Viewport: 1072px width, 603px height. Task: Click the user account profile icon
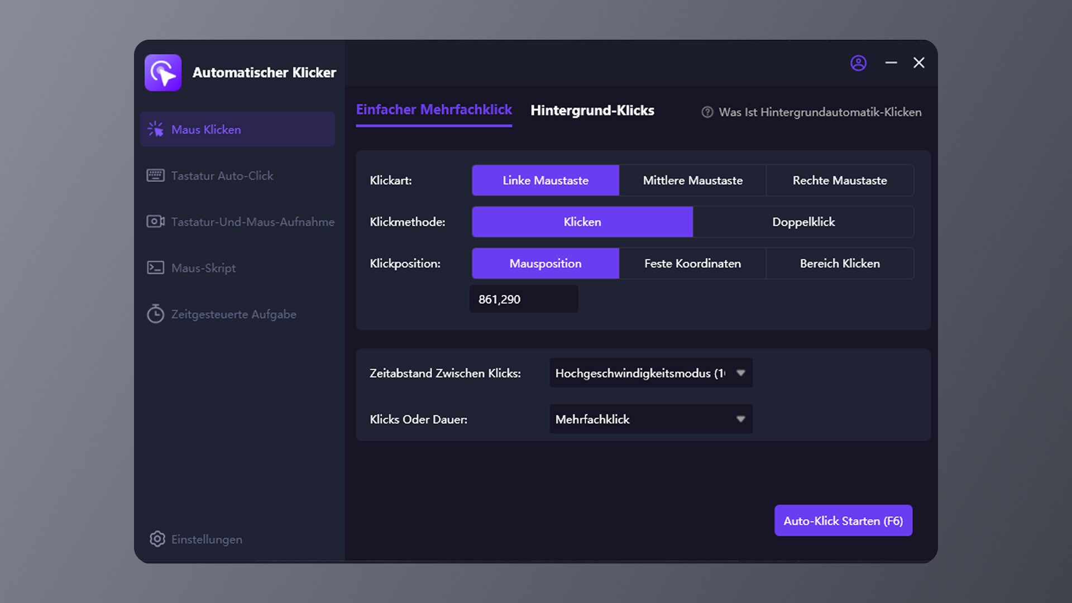(858, 63)
